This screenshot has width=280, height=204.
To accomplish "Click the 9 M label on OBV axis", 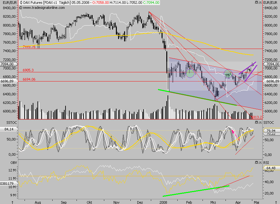I will tap(13, 195).
